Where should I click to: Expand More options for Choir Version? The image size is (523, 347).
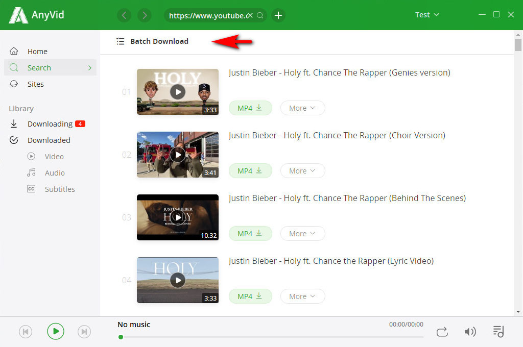[302, 170]
